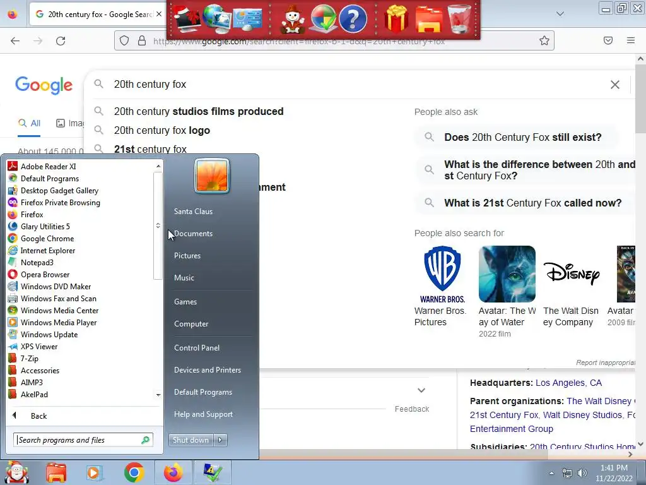Screen dimensions: 646x485
Task: Open Shut down options arrow
Action: point(220,440)
